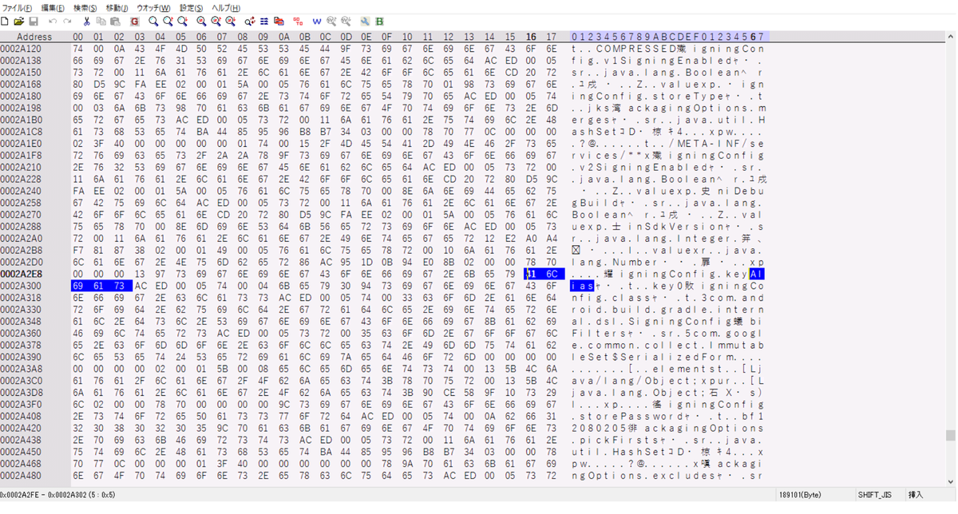
Task: Click highlighted byte 69 at start of row 0002A300
Action: click(77, 286)
